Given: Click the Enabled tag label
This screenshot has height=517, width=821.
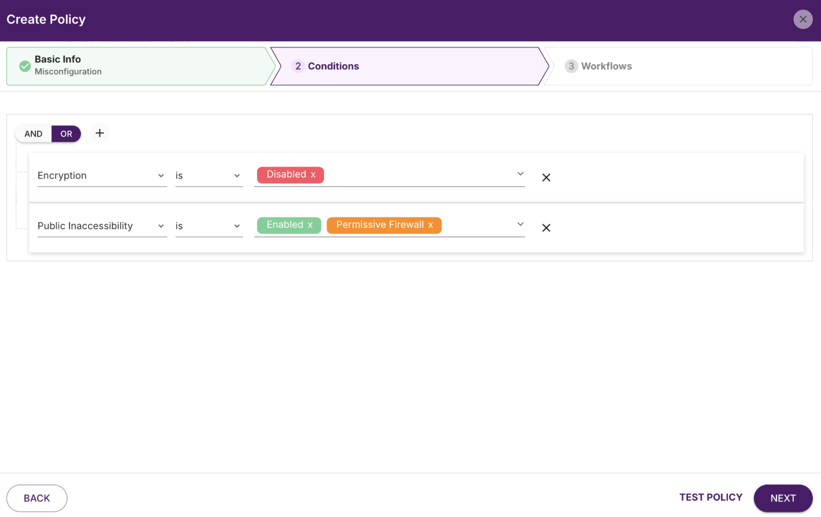Looking at the screenshot, I should point(285,225).
